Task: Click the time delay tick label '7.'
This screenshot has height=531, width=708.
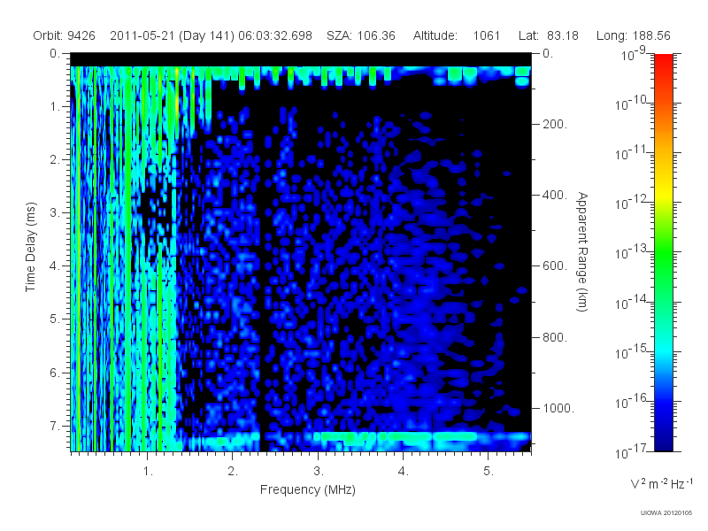Action: [x=55, y=426]
